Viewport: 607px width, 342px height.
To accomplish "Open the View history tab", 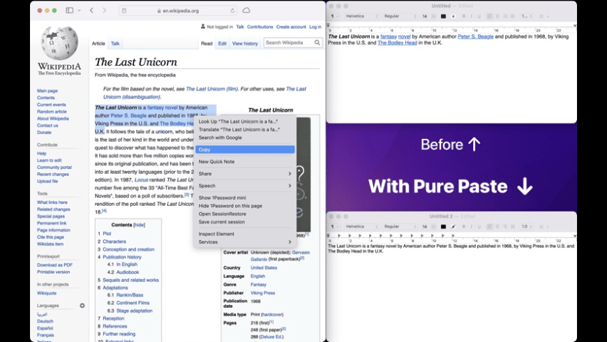I will [245, 43].
